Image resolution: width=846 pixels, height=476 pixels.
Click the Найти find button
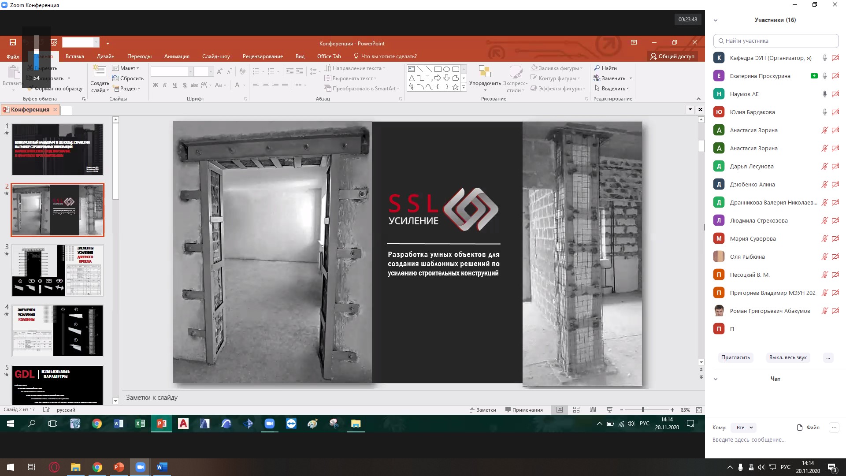point(605,68)
